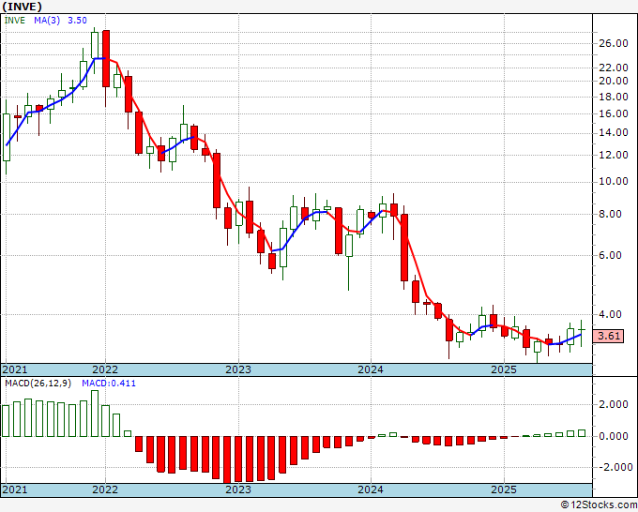Click 2022 on the MACD timeline
Image resolution: width=638 pixels, height=512 pixels.
[105, 489]
